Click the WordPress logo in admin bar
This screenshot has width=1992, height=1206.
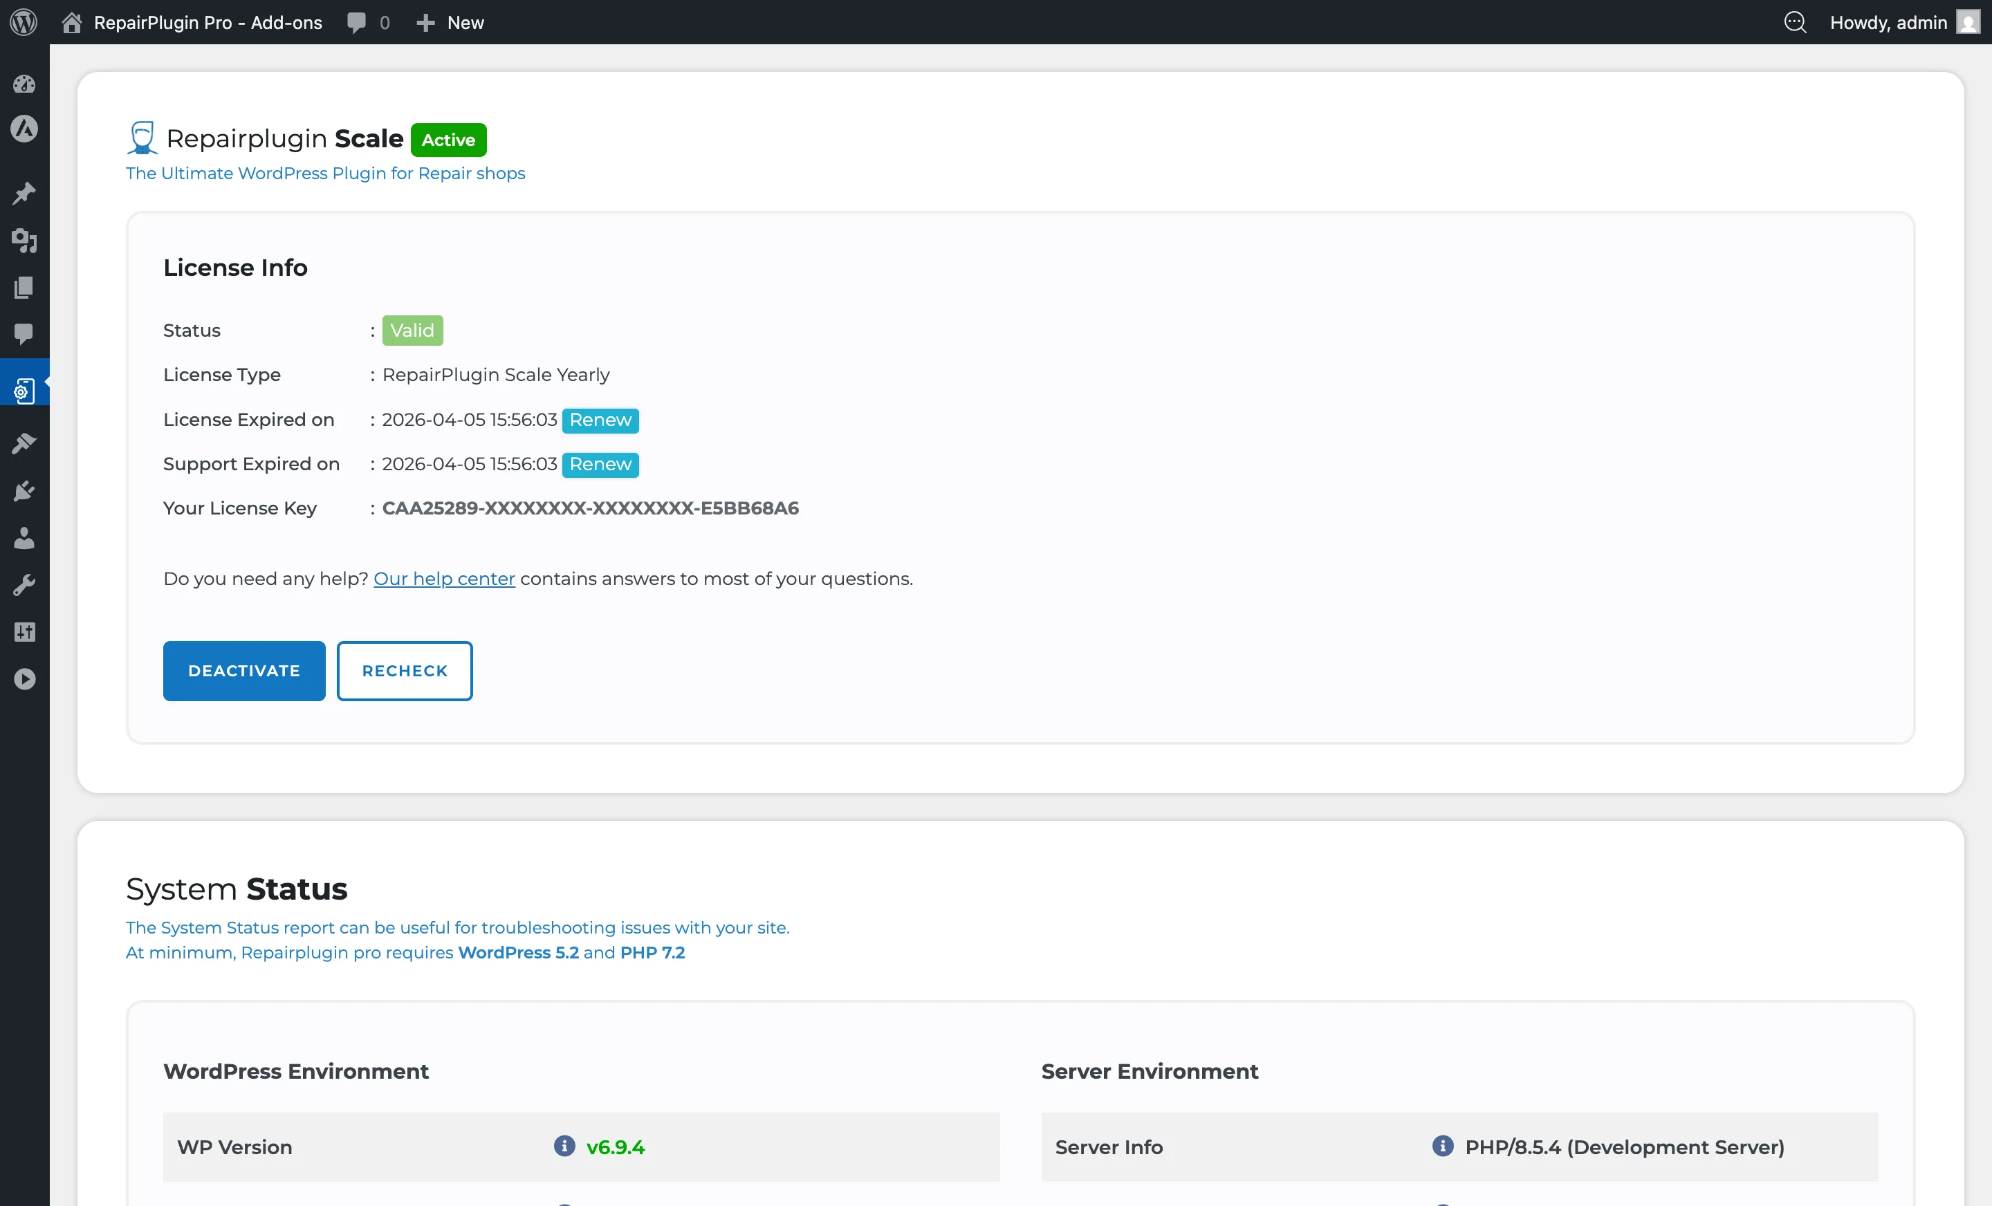(x=24, y=22)
